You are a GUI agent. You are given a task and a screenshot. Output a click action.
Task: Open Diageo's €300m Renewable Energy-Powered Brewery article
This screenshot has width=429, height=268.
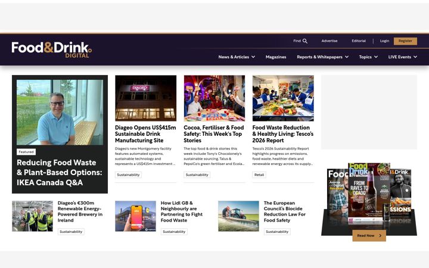click(x=80, y=211)
